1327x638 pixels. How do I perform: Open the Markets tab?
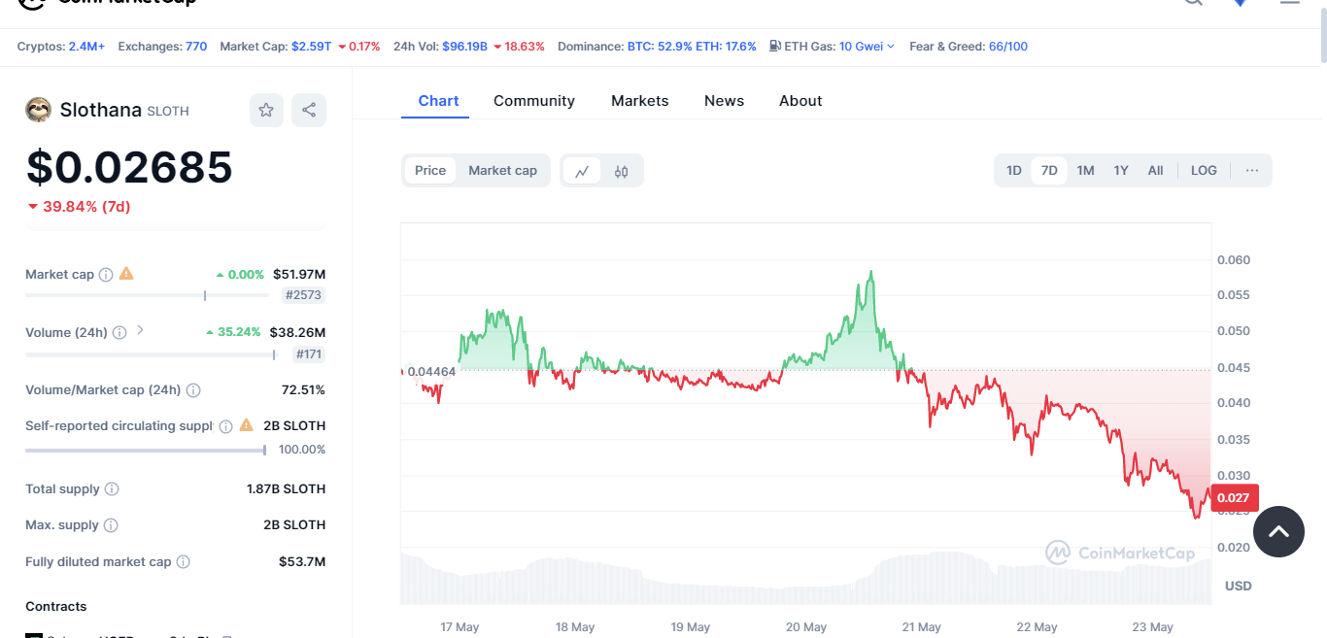coord(639,101)
